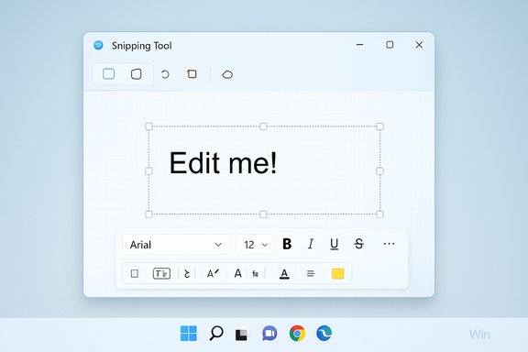The width and height of the screenshot is (528, 352).
Task: Click the A with pen text edit icon
Action: click(213, 273)
